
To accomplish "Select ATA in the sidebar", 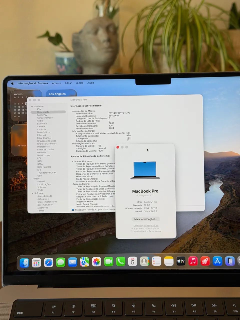I will (39, 109).
